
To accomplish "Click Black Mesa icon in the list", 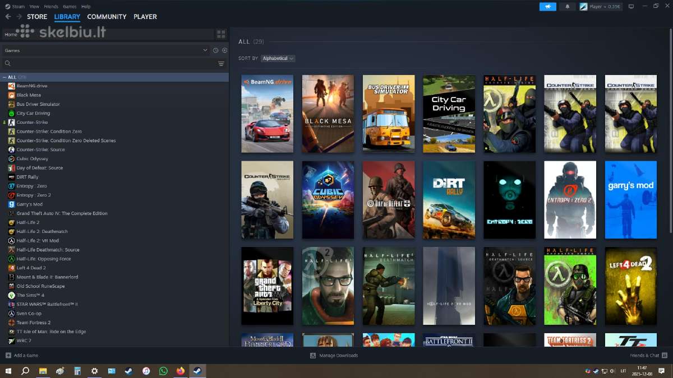I will pyautogui.click(x=11, y=95).
